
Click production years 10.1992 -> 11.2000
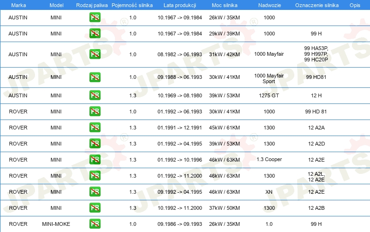180,208
